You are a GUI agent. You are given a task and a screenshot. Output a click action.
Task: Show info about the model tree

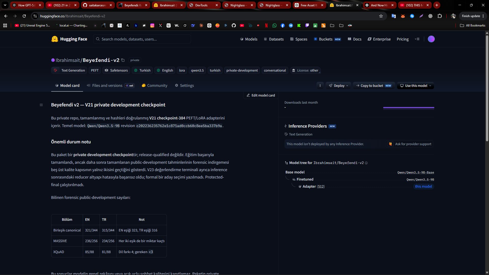coord(366,163)
